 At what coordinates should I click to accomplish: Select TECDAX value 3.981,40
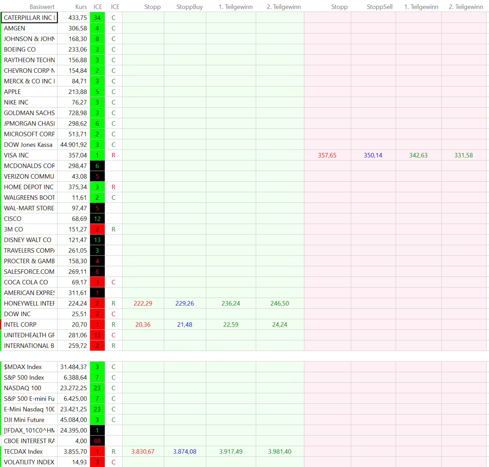[x=279, y=451]
